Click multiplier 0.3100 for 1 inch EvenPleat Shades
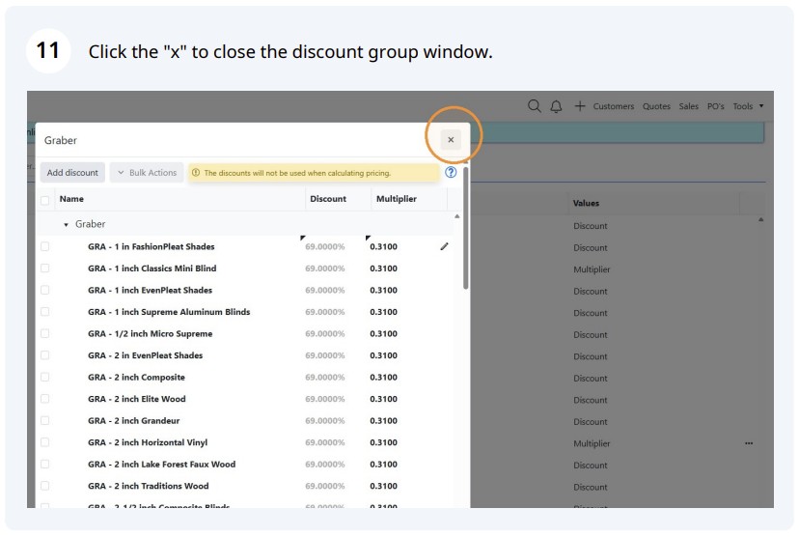Screen dimensions: 799x537 384,290
